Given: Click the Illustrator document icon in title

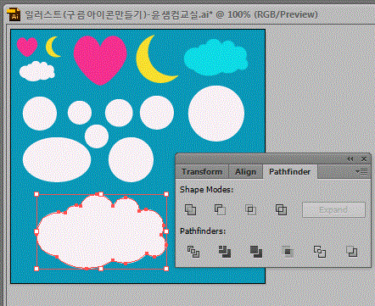Looking at the screenshot, I should click(x=14, y=14).
